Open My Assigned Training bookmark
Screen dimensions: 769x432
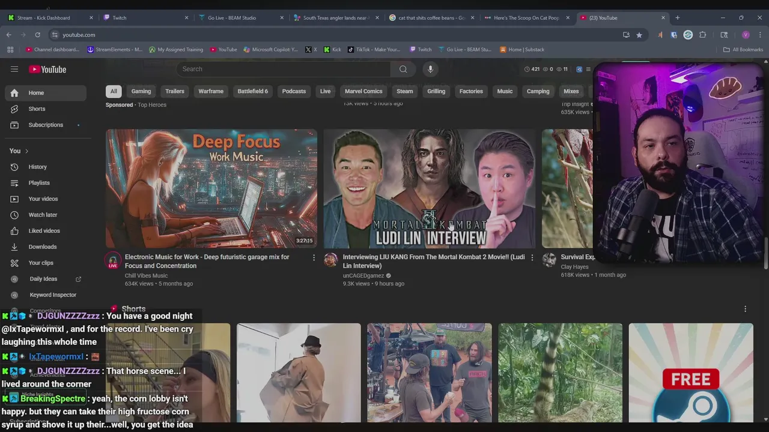pos(176,50)
